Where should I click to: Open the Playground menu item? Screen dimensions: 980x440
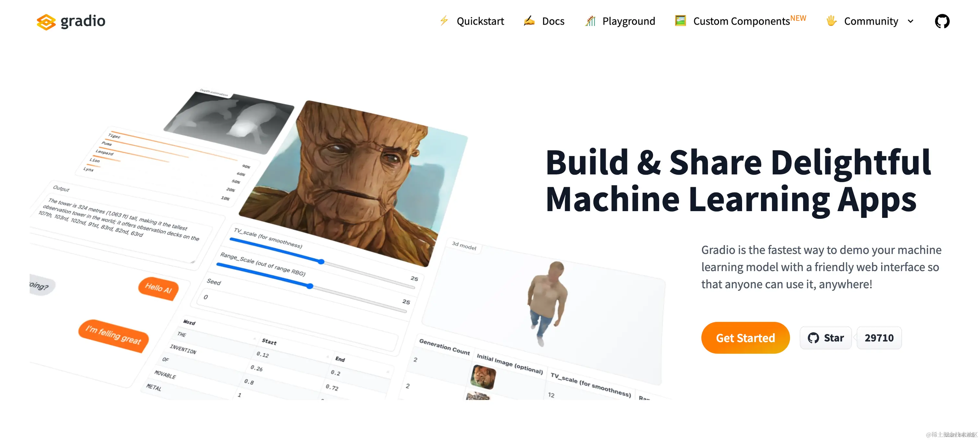[628, 21]
